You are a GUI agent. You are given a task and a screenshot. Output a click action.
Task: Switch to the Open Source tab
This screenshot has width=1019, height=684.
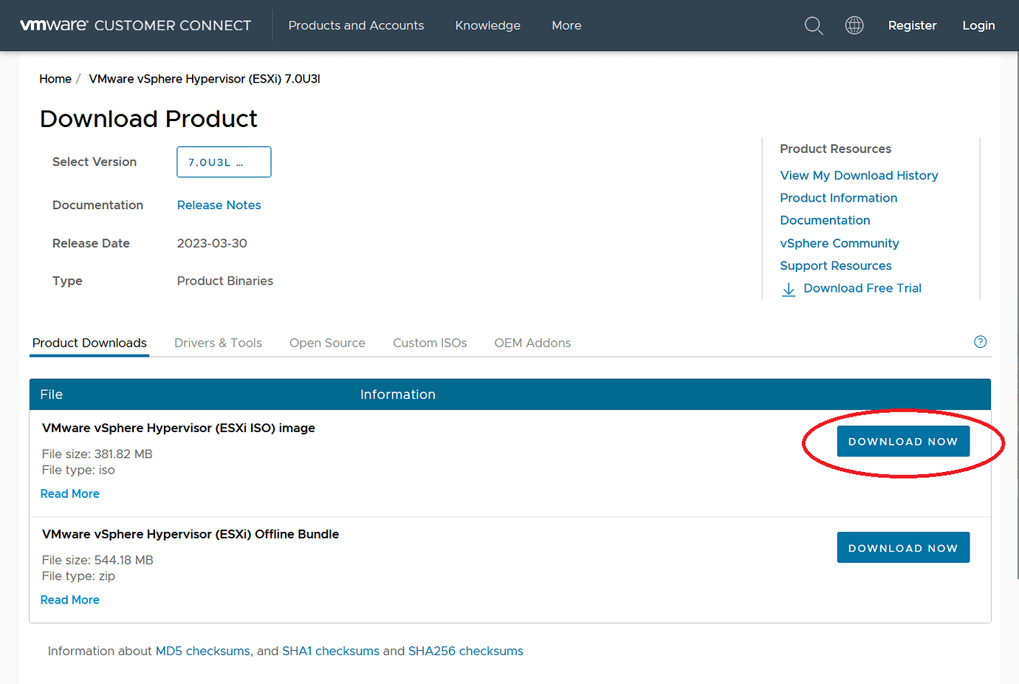tap(327, 343)
